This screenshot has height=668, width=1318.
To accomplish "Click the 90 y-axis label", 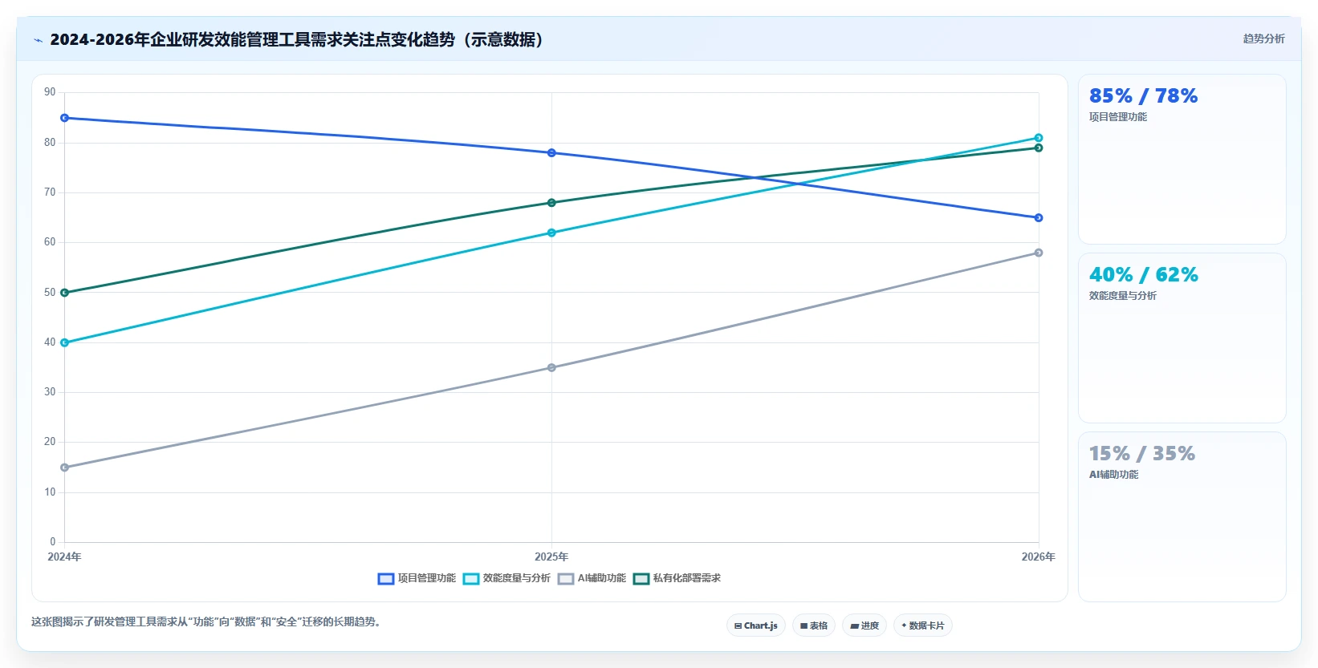I will click(50, 92).
